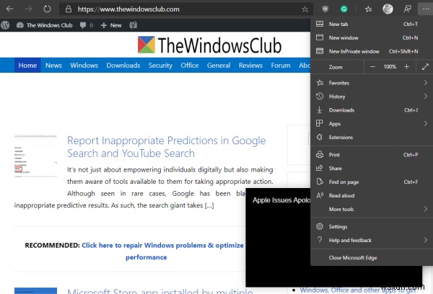Image resolution: width=433 pixels, height=294 pixels.
Task: Click the 100% zoom level value
Action: pos(390,67)
